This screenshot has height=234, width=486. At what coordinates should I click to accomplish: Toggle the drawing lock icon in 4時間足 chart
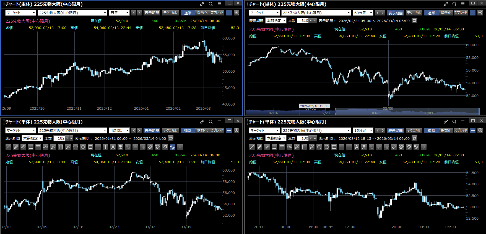coord(173,147)
